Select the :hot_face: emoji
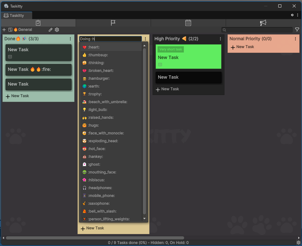Viewport: 302px width, 246px height. click(x=111, y=149)
